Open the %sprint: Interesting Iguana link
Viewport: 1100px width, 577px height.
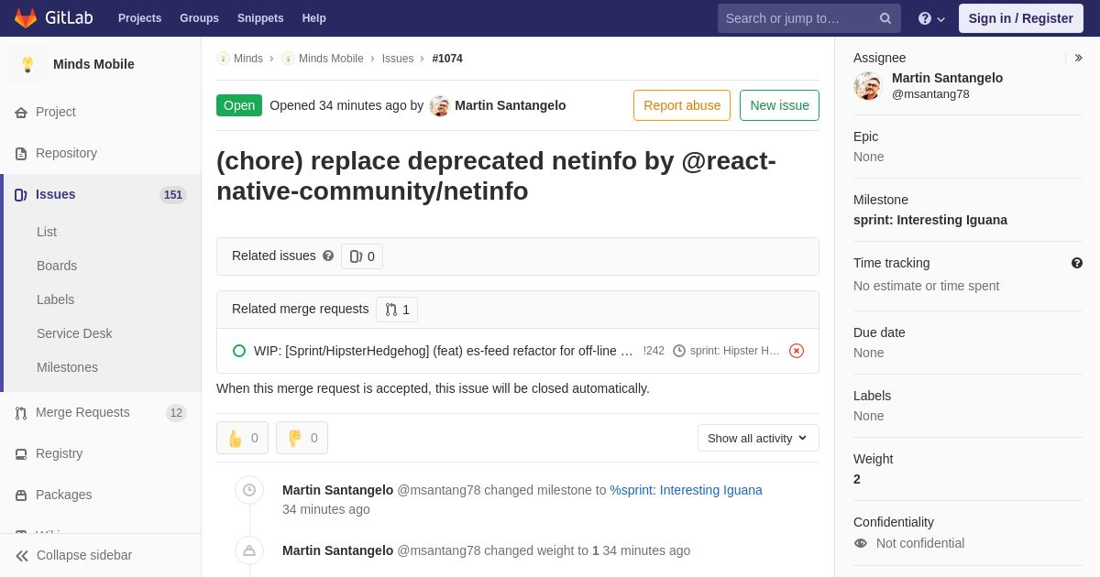pyautogui.click(x=687, y=490)
